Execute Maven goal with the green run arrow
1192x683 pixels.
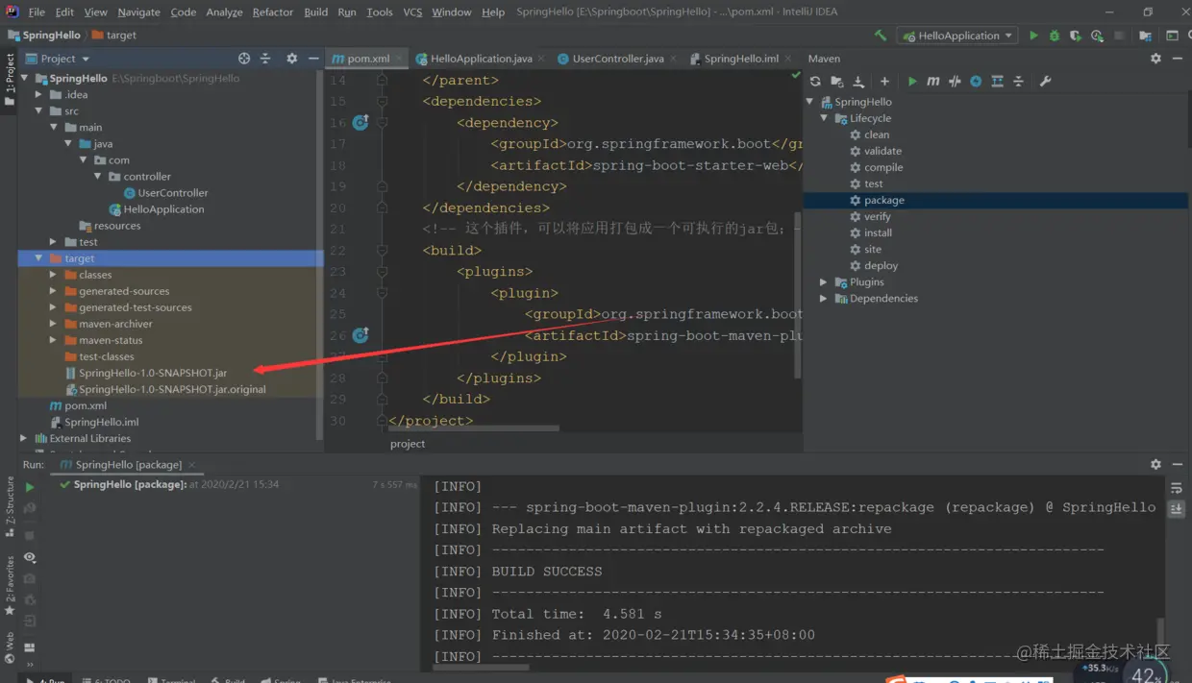tap(913, 81)
